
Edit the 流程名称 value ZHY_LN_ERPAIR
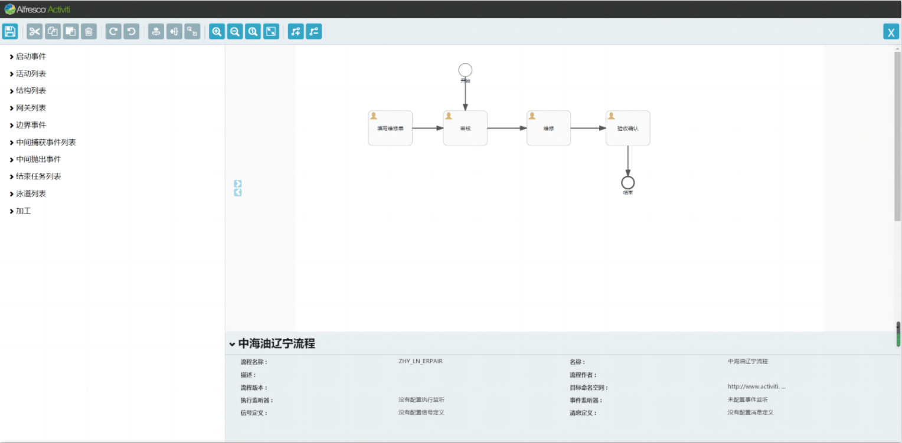[420, 362]
